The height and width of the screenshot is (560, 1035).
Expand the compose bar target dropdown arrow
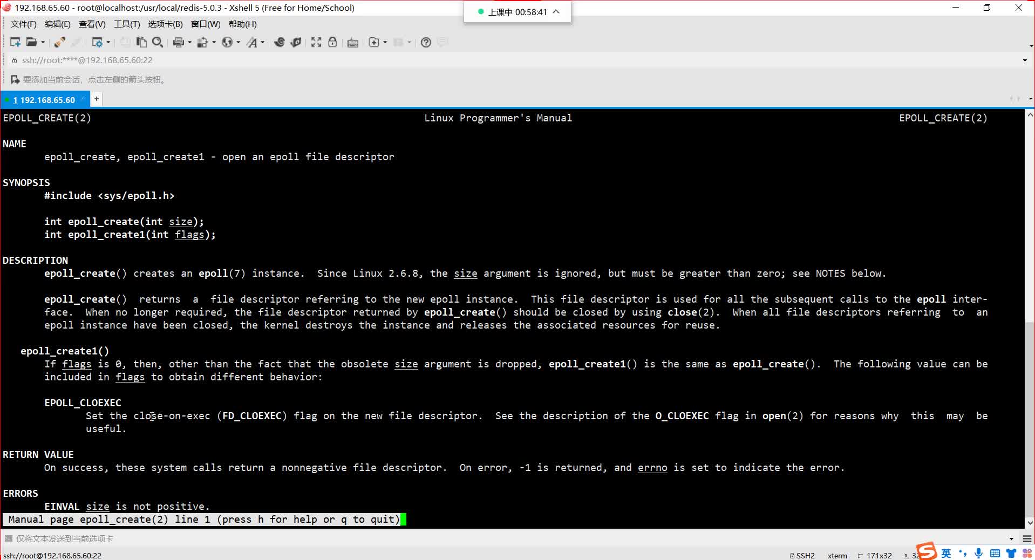click(1011, 538)
